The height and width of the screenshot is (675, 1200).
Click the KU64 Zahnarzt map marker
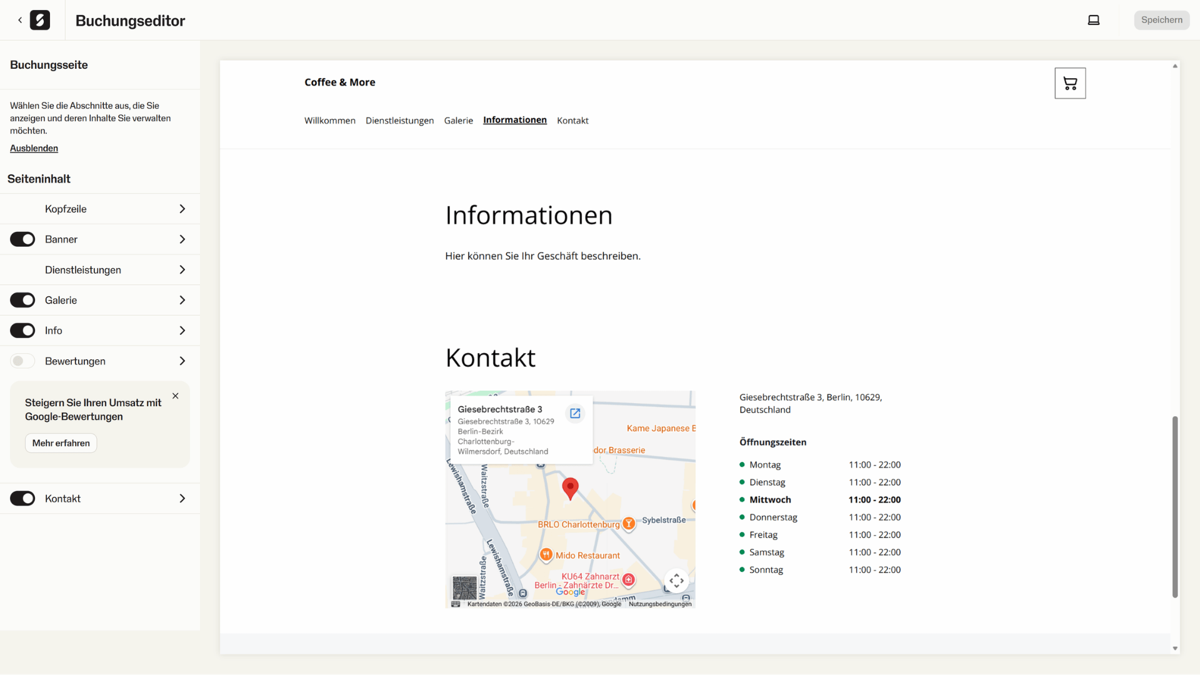point(629,580)
